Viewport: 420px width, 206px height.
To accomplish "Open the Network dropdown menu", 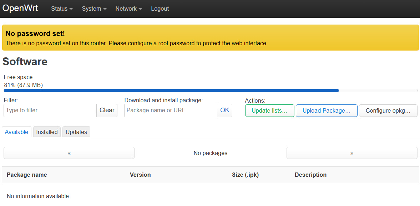I will (128, 9).
